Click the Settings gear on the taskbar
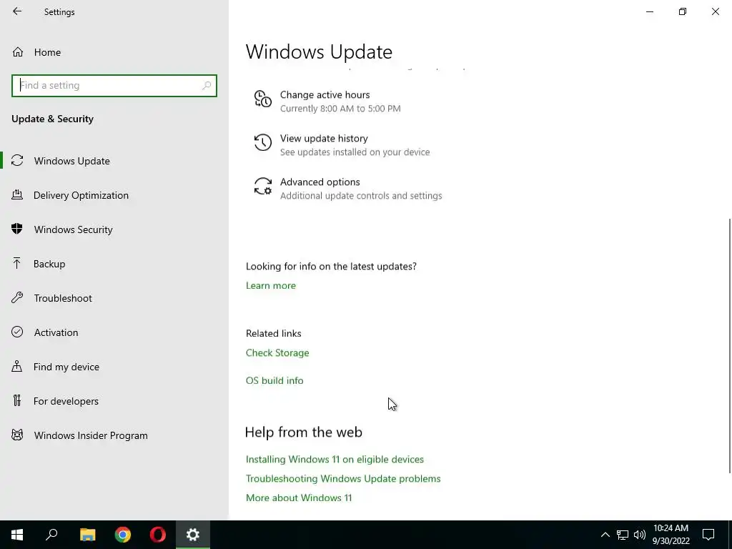732x549 pixels. (x=193, y=535)
